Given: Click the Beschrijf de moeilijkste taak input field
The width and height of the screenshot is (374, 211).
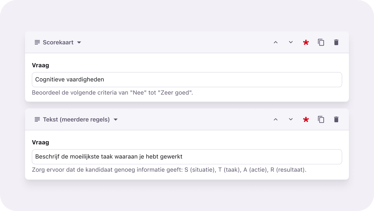Looking at the screenshot, I should [x=187, y=157].
